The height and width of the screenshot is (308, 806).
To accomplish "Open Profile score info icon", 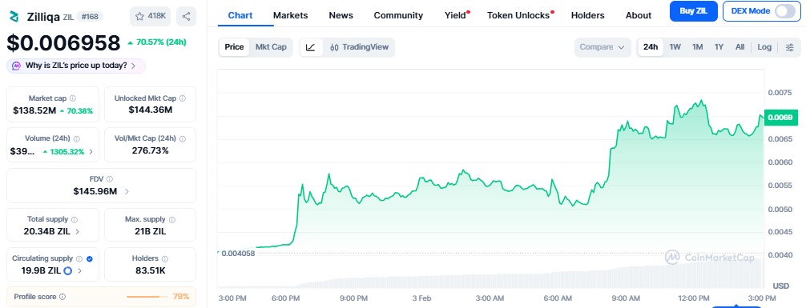I will 62,297.
